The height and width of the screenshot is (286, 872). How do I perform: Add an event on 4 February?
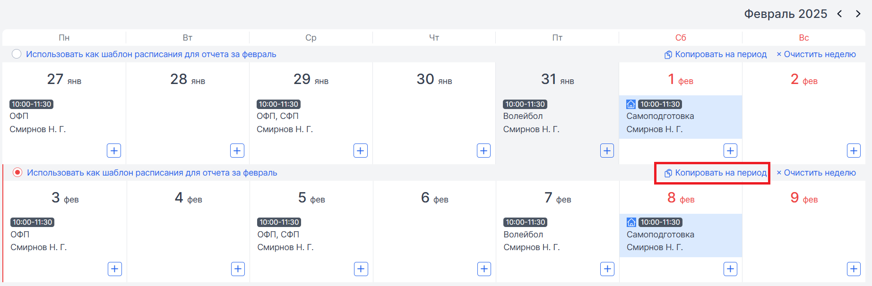click(x=238, y=269)
